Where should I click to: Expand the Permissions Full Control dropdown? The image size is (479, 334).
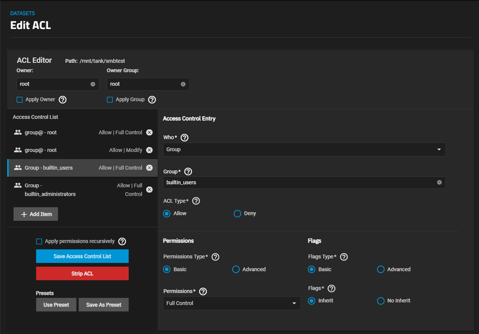(x=231, y=303)
